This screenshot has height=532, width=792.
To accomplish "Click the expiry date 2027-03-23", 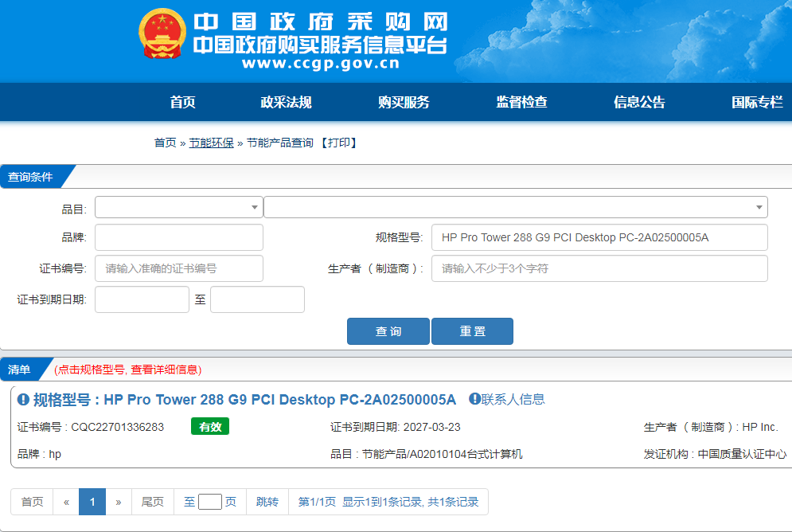I will [x=432, y=427].
